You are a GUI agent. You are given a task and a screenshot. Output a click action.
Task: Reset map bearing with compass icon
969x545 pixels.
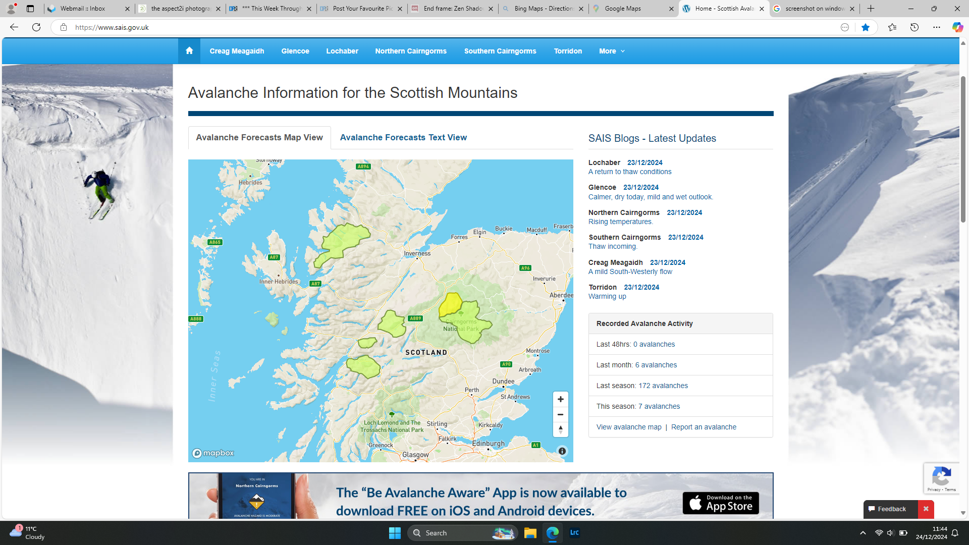coord(560,429)
